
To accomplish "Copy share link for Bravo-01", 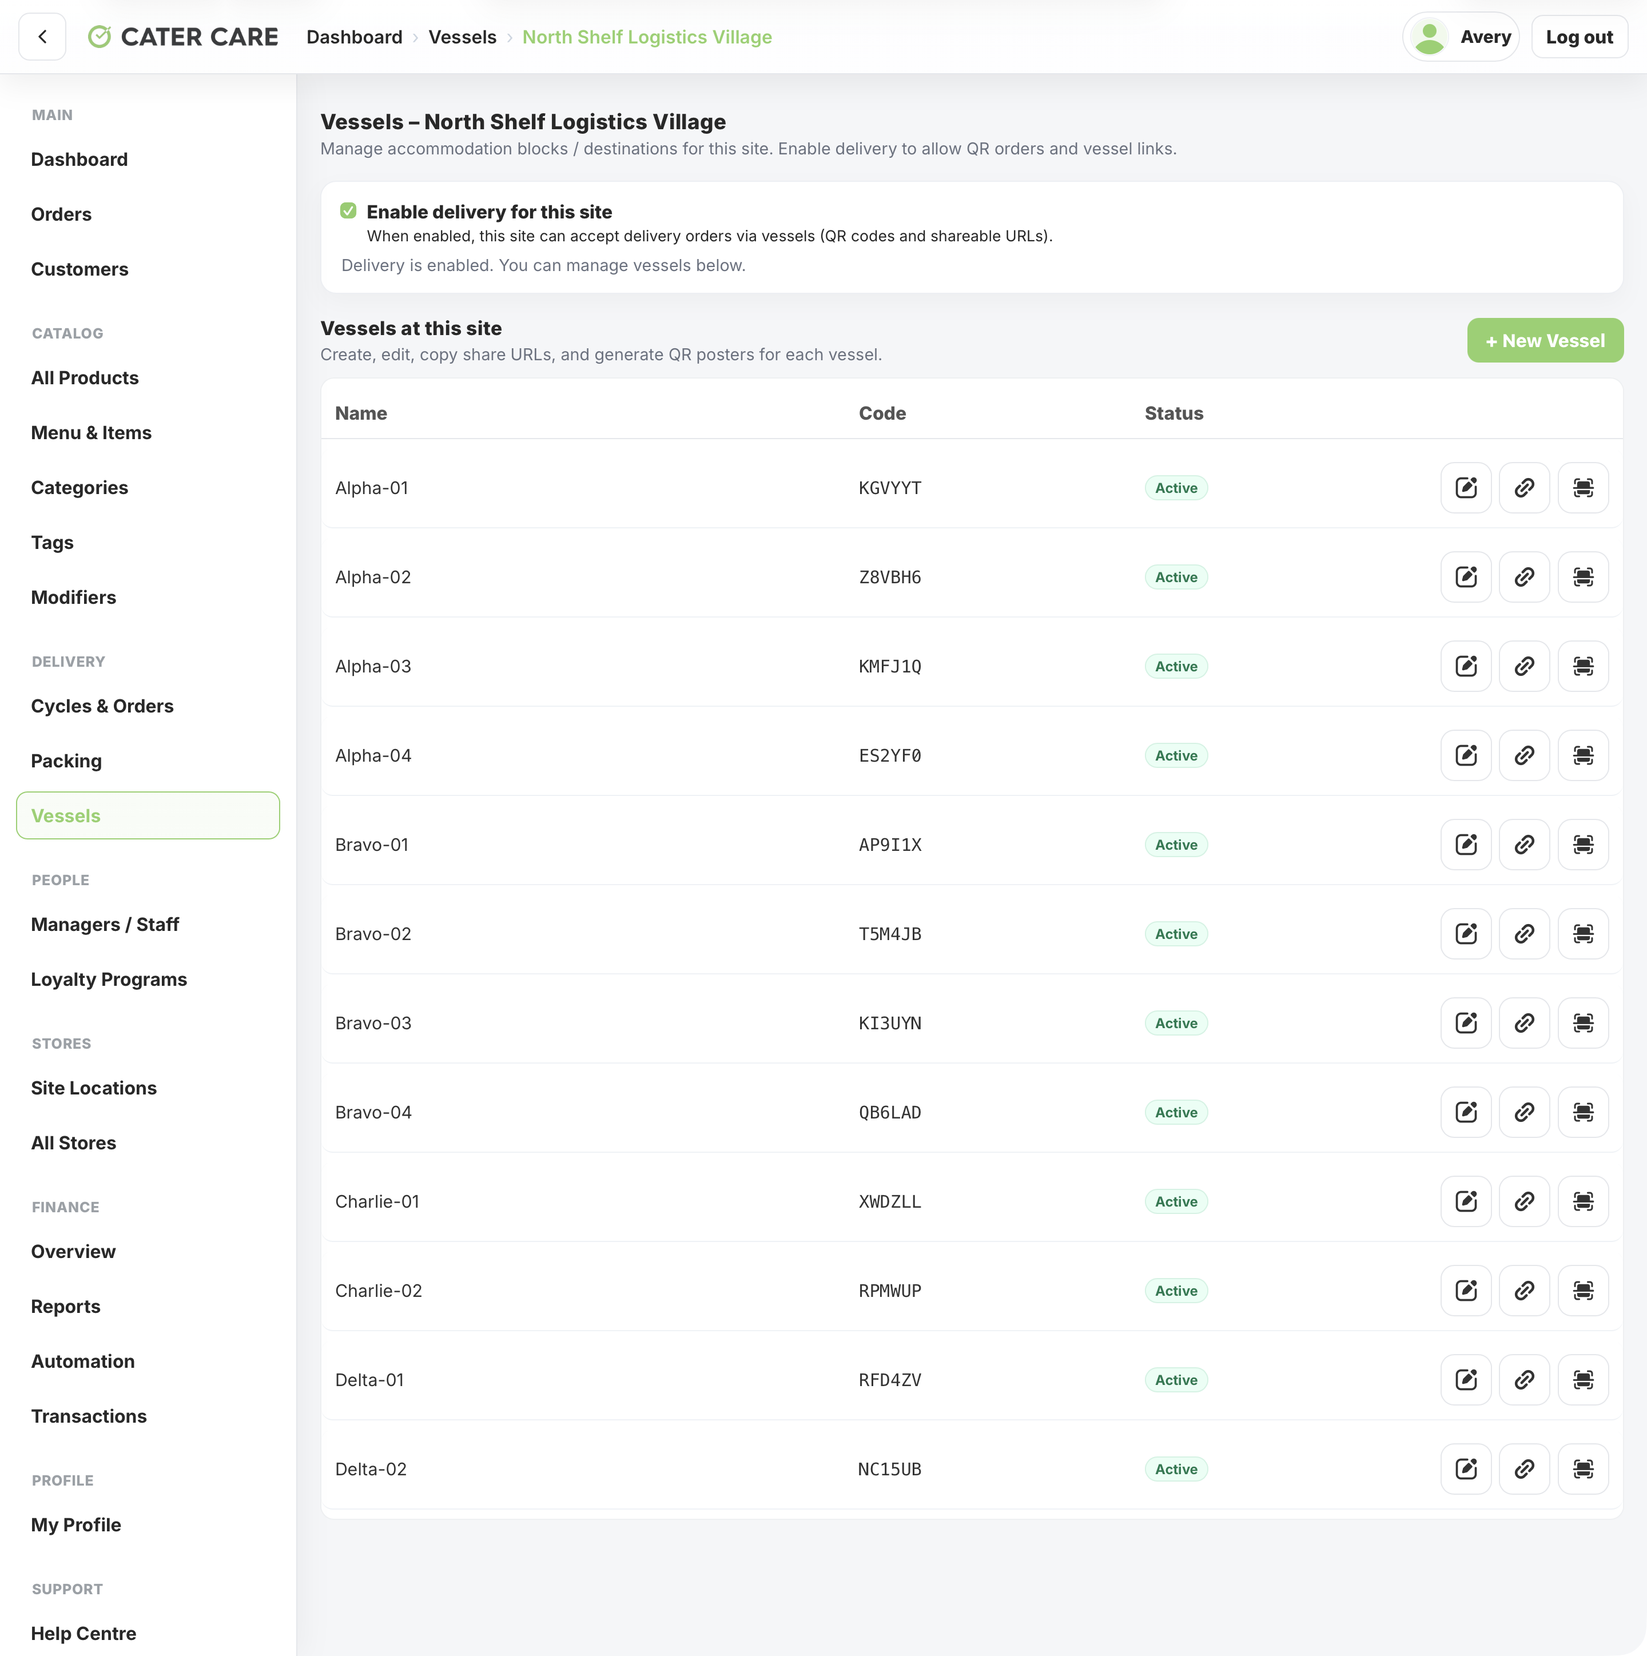I will point(1525,844).
